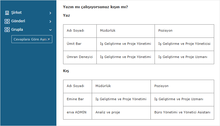The height and width of the screenshot is (126, 220).
Task: Select the erva ADMİN name cell
Action: [x=77, y=112]
